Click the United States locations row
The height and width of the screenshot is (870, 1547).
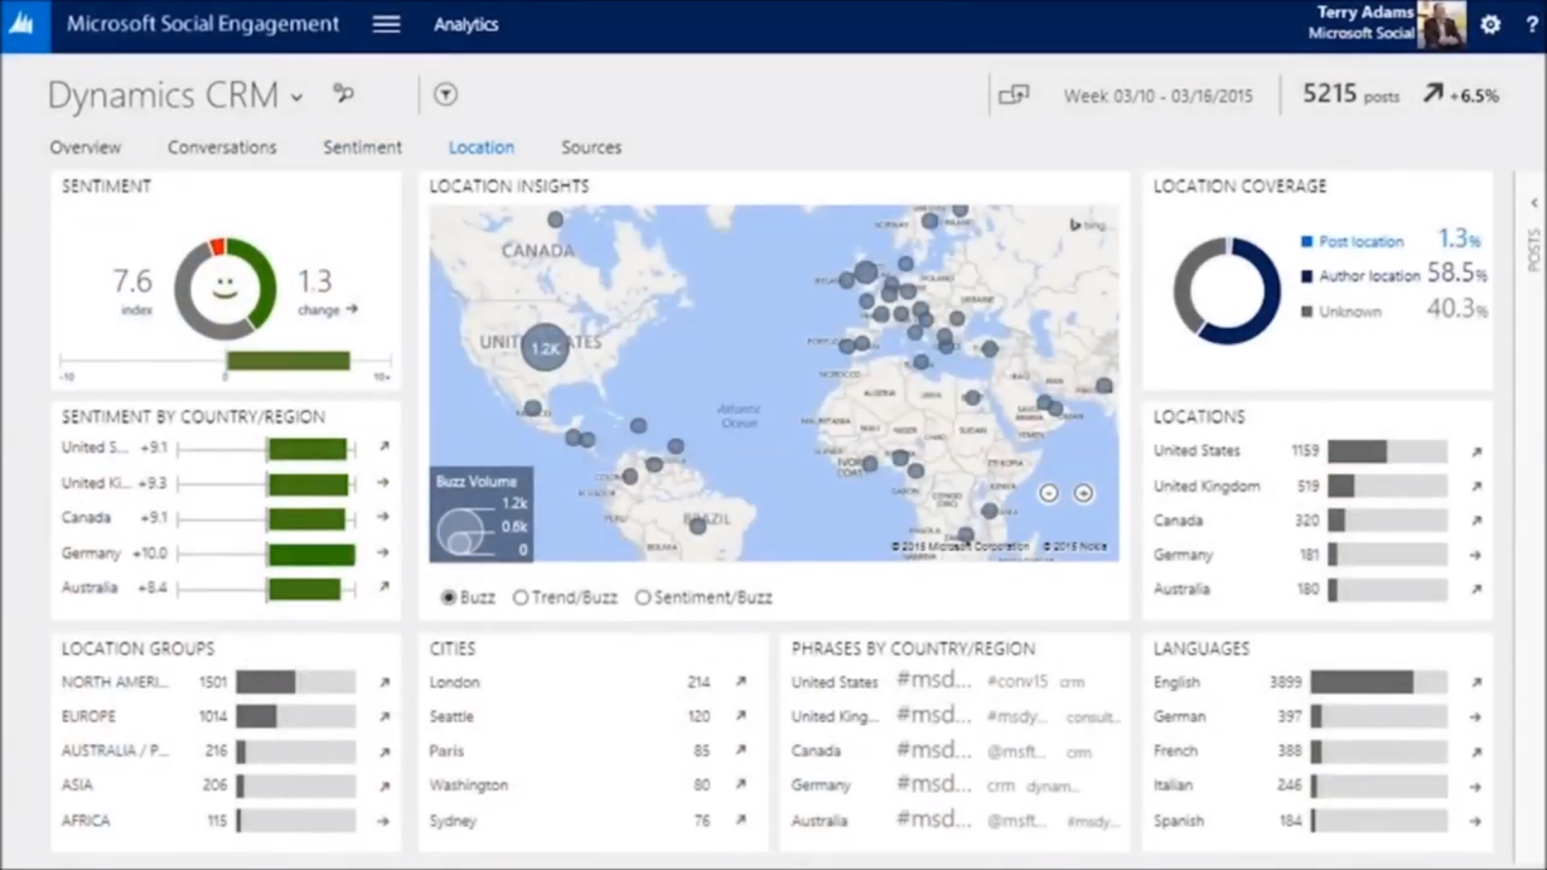tap(1197, 451)
